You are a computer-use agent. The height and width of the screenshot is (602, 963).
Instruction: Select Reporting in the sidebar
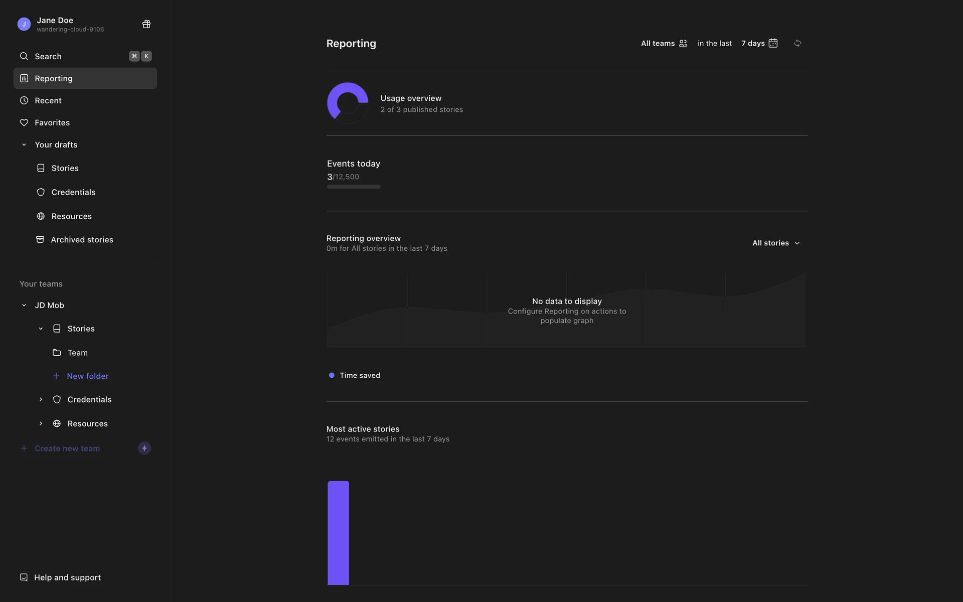(x=54, y=78)
